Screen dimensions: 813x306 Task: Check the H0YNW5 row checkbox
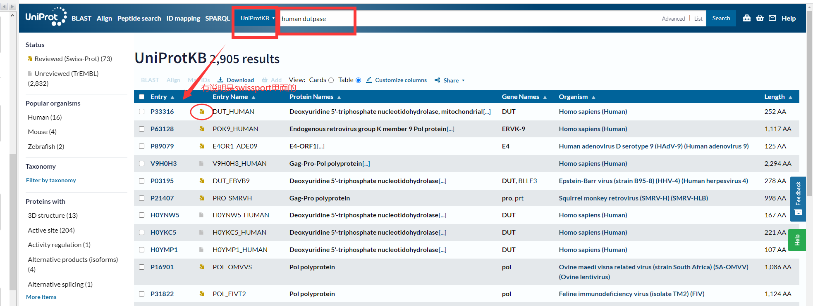click(142, 215)
